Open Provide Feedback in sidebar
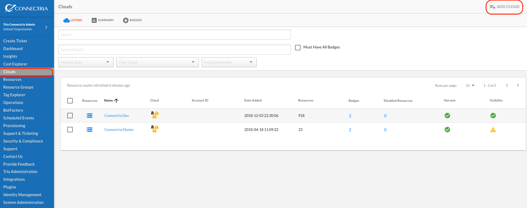527x208 pixels. click(x=19, y=164)
